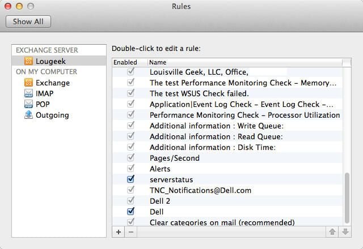
Task: Toggle checkbox for Application|Event Log Check rule
Action: click(x=131, y=104)
